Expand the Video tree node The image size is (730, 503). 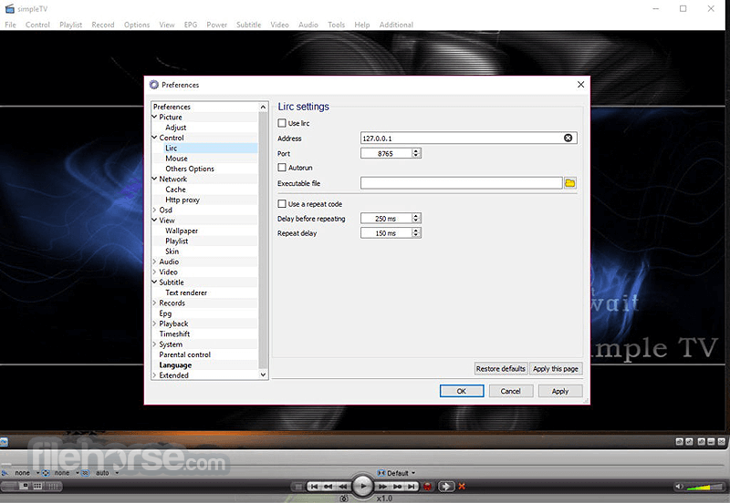click(154, 272)
